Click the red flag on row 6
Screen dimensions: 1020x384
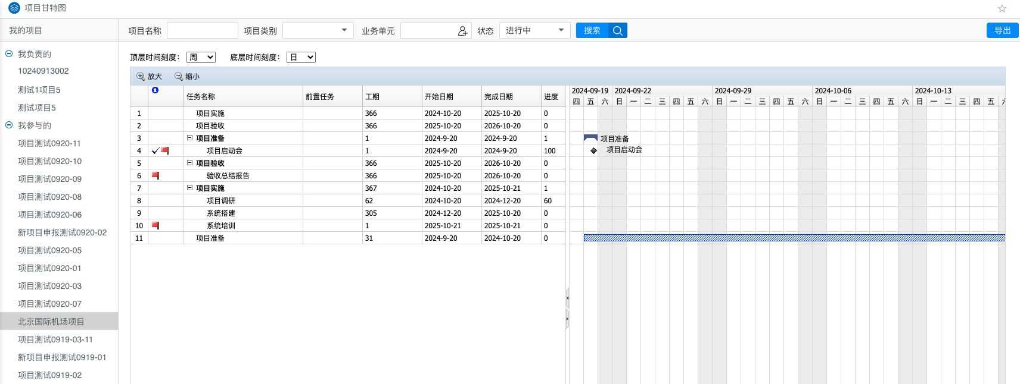[x=156, y=175]
